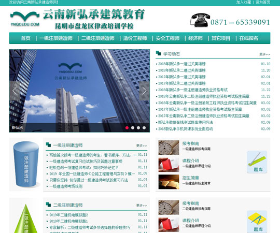Image resolution: width=280 pixels, height=233 pixels.
Task: Click clock thumbnail for 一级建造师报考指南
Action: (x=169, y=148)
